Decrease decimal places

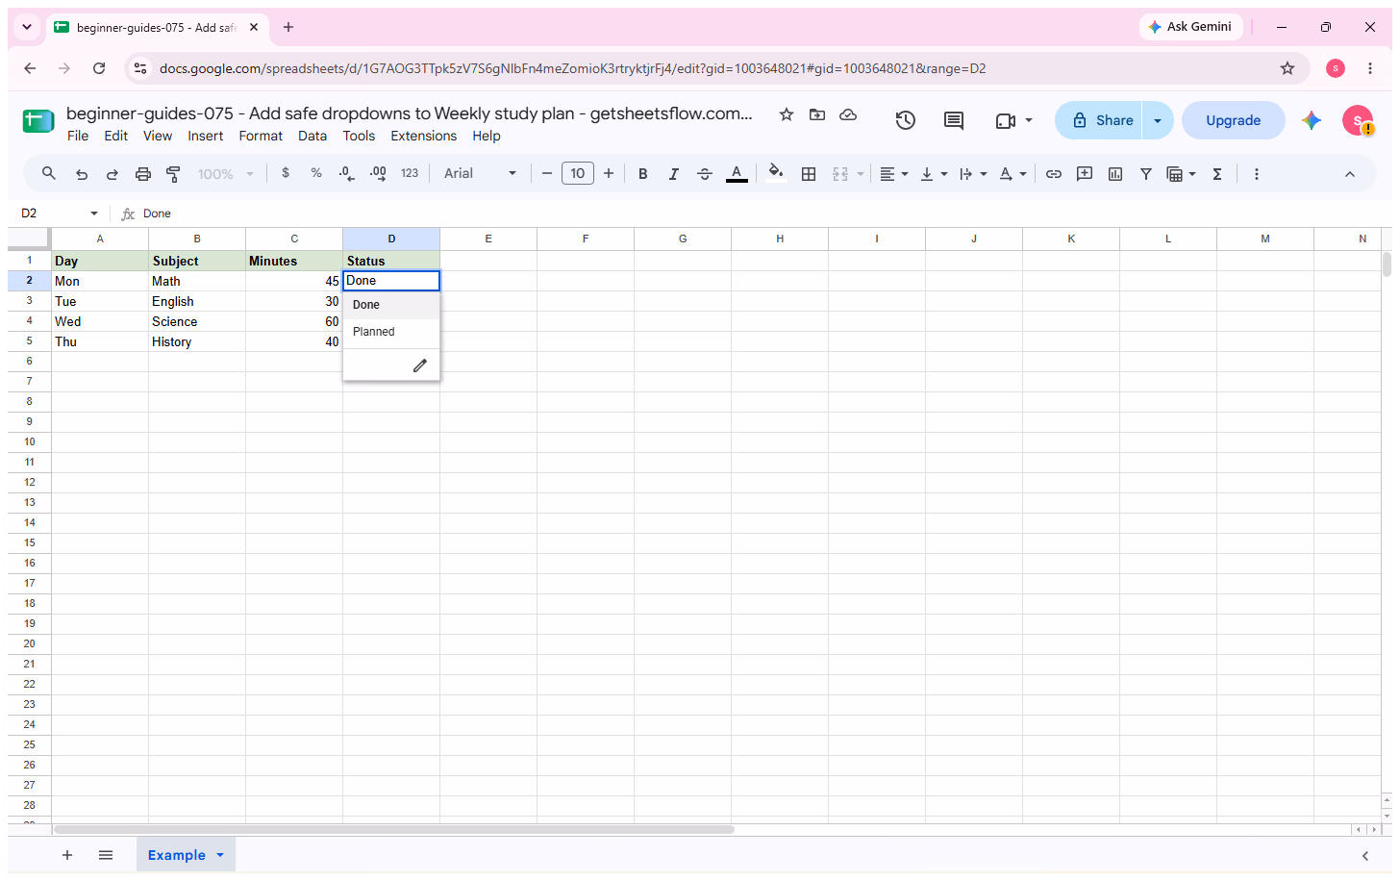click(347, 173)
